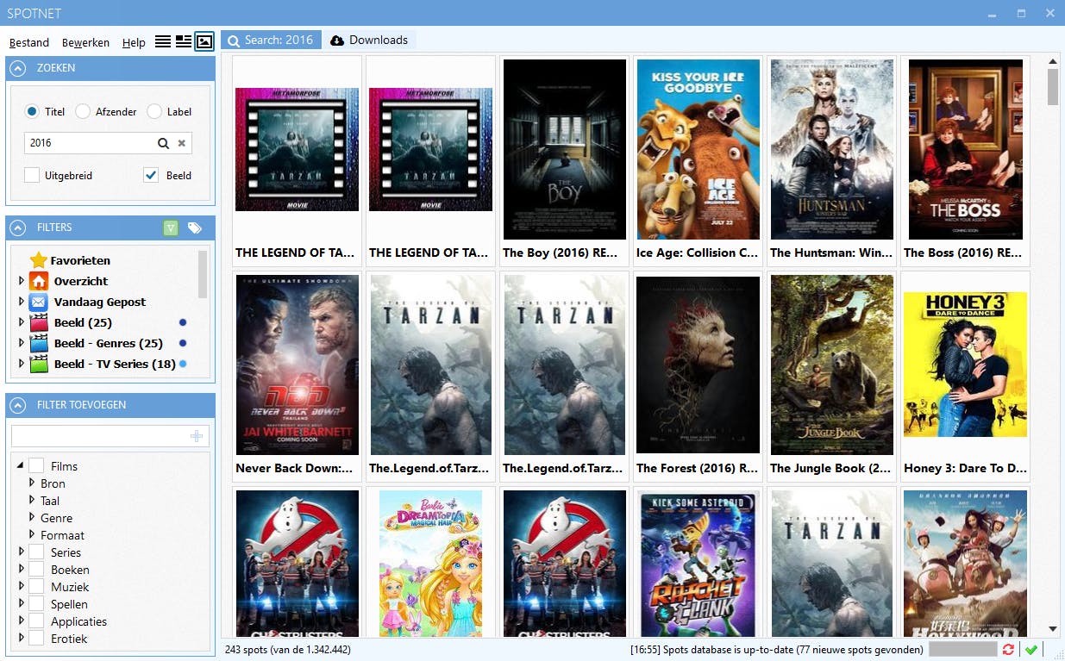Open the Bestand menu
Screen dimensions: 1065x661
point(29,42)
